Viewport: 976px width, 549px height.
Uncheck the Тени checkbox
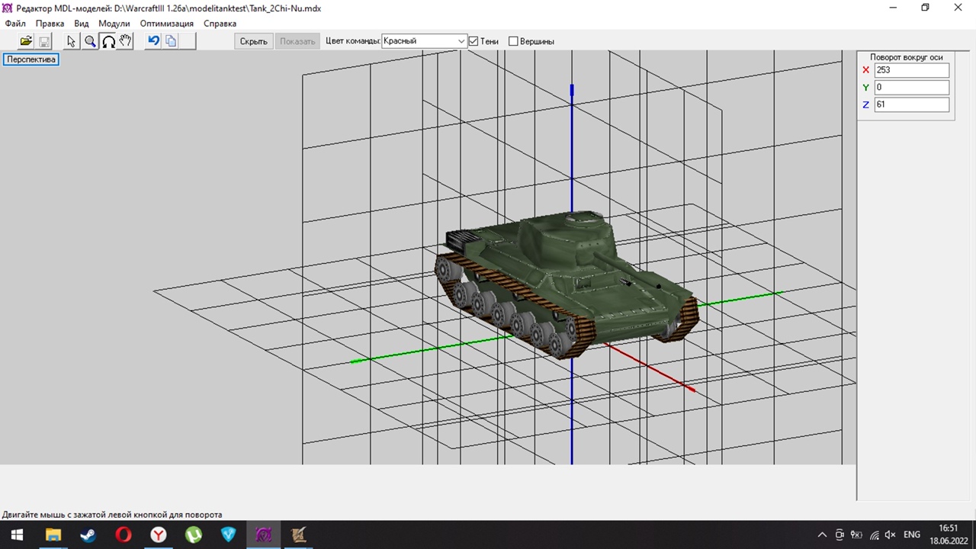pos(474,41)
